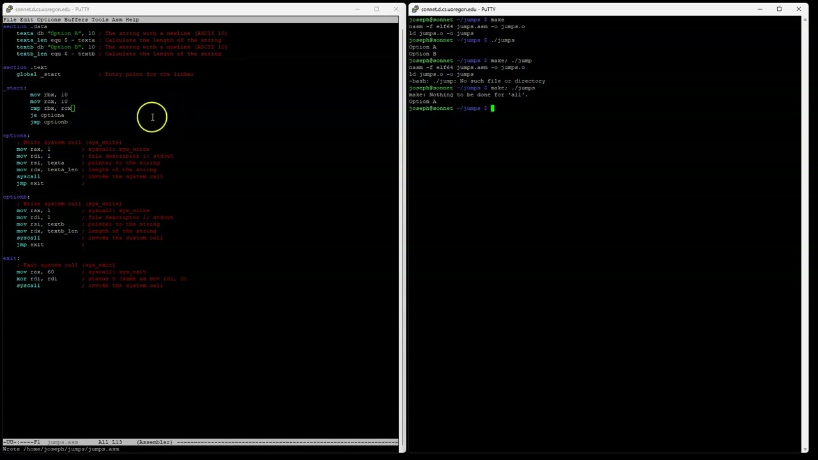Click the 'jmp optionb' instruction
This screenshot has width=818, height=460.
(x=49, y=122)
